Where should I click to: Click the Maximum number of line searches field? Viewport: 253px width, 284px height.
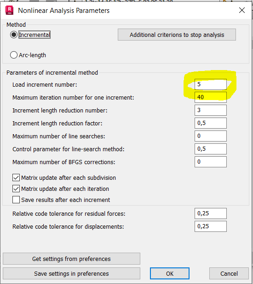point(211,136)
